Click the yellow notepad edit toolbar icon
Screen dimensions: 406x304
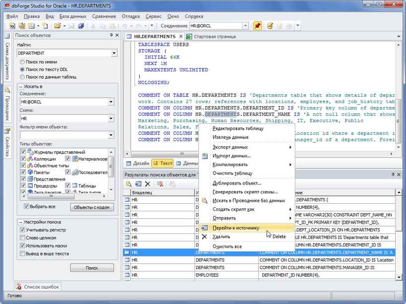point(270,26)
